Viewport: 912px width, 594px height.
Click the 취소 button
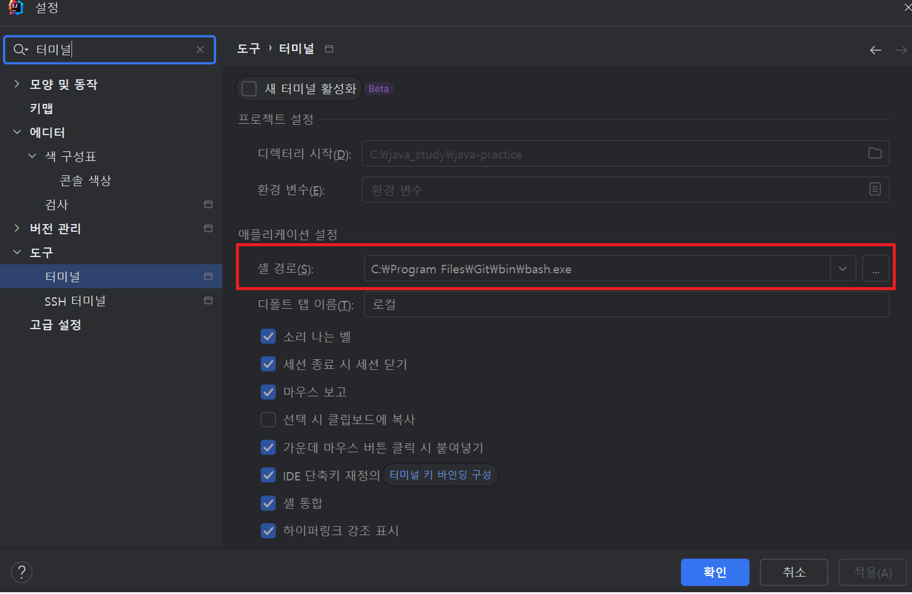pyautogui.click(x=794, y=572)
